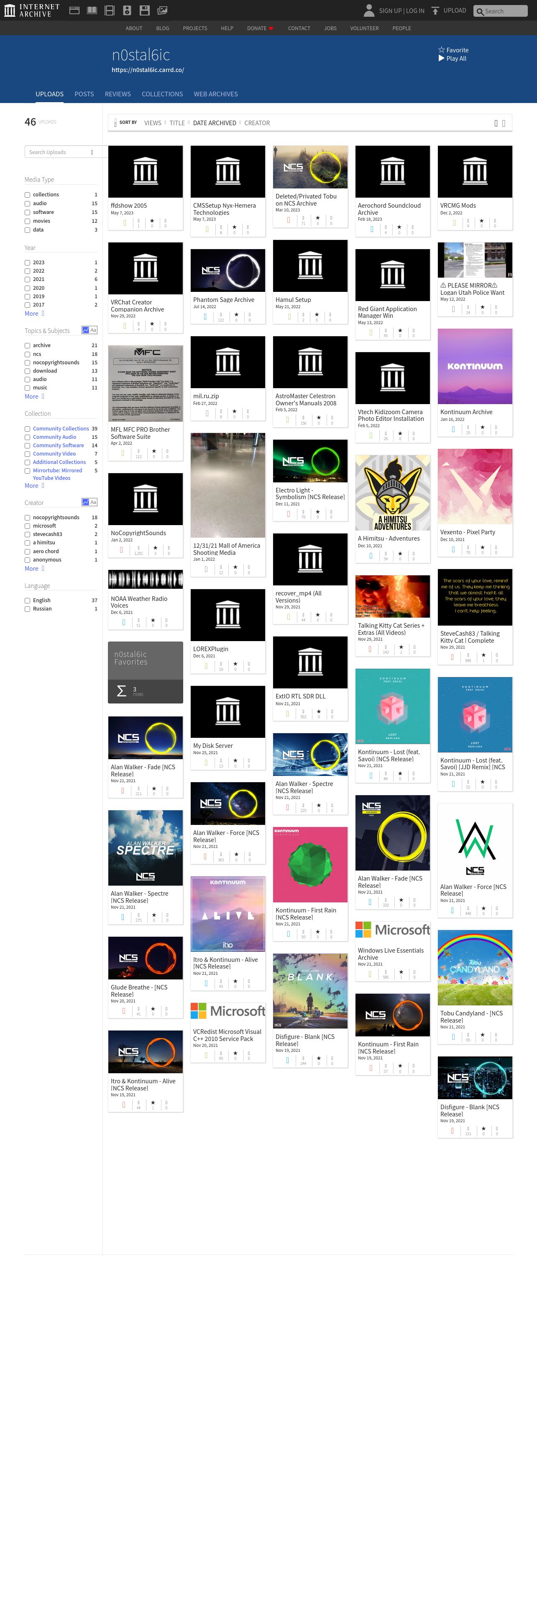Click the red heart beside Donate

[271, 28]
